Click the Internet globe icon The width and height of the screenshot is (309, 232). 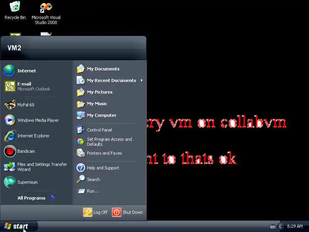pos(9,71)
